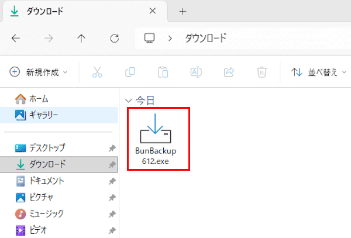This screenshot has height=238, width=351.
Task: Add a new tab with plus button
Action: point(183,12)
